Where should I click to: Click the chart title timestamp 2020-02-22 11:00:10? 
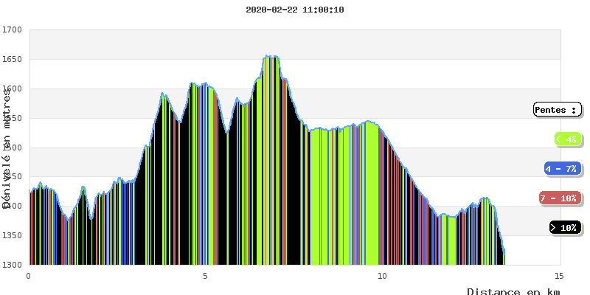pos(295,10)
